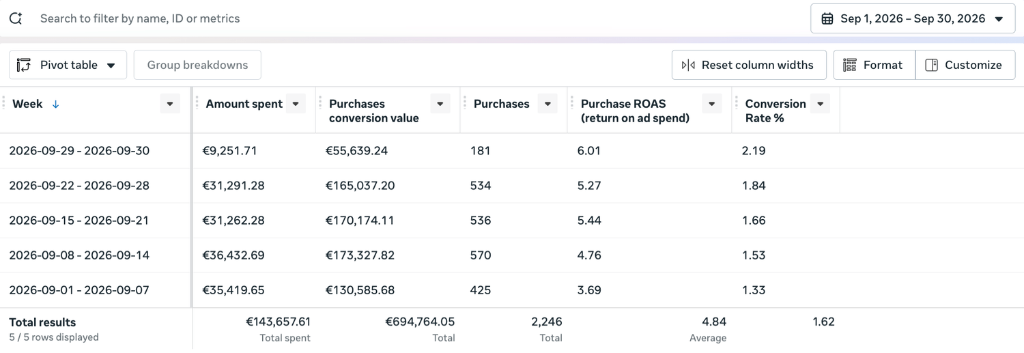Open the Format options
This screenshot has width=1024, height=353.
pyautogui.click(x=874, y=65)
